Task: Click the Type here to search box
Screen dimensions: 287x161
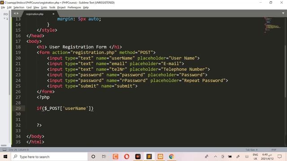Action: tap(49, 157)
